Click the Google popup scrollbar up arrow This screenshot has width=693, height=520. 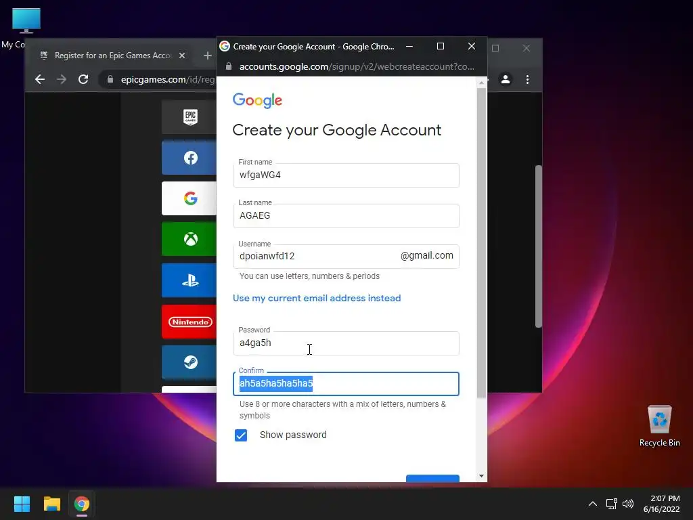coord(481,82)
